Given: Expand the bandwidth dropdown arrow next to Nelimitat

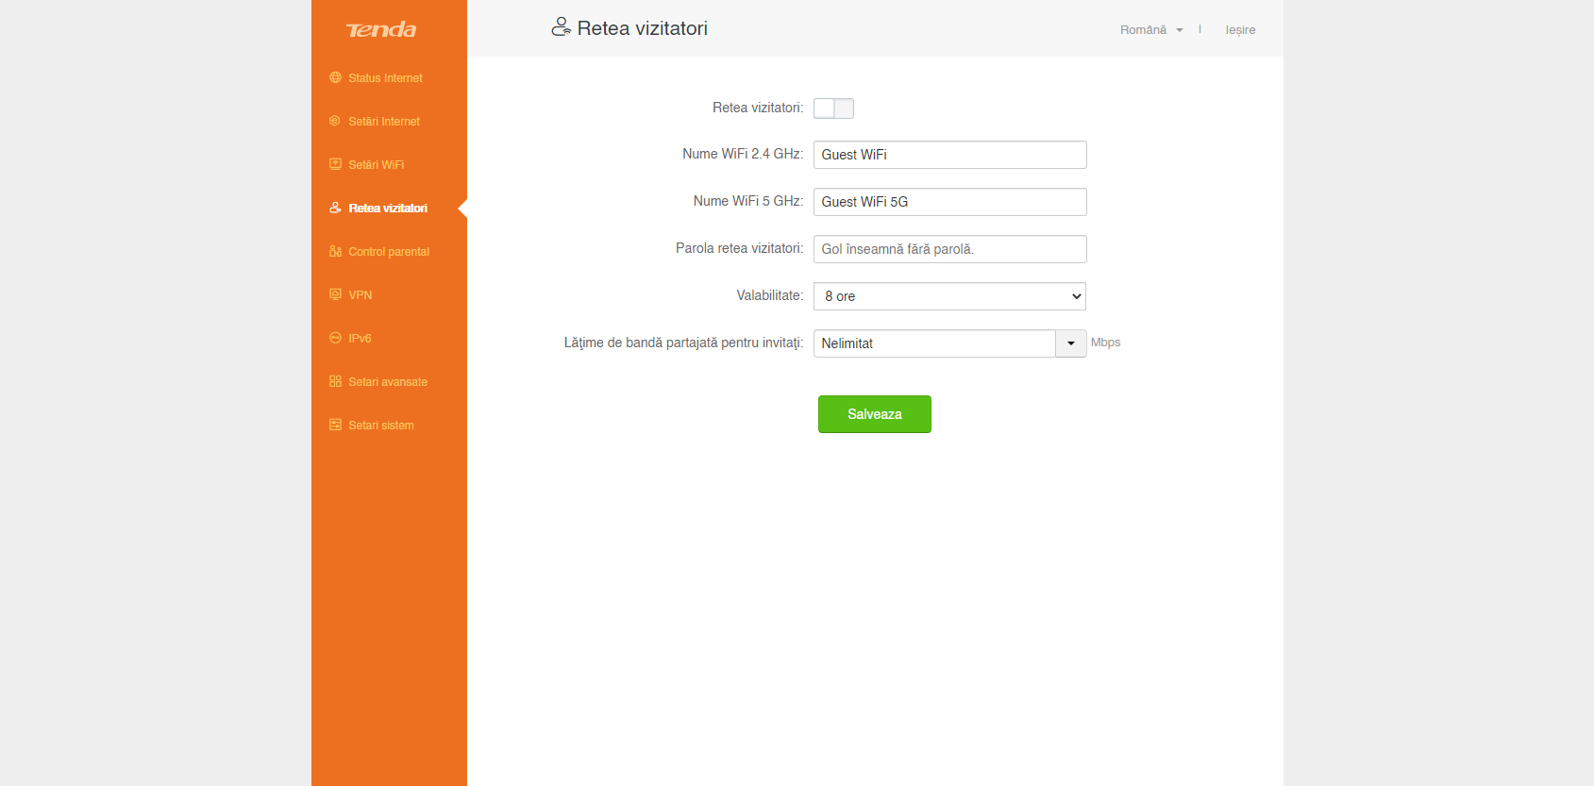Looking at the screenshot, I should [x=1070, y=343].
